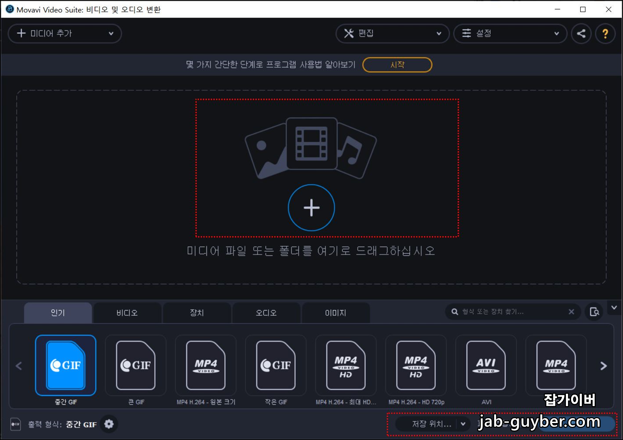Viewport: 623px width, 440px height.
Task: Minimize the Movavi Video Suite window
Action: 557,9
